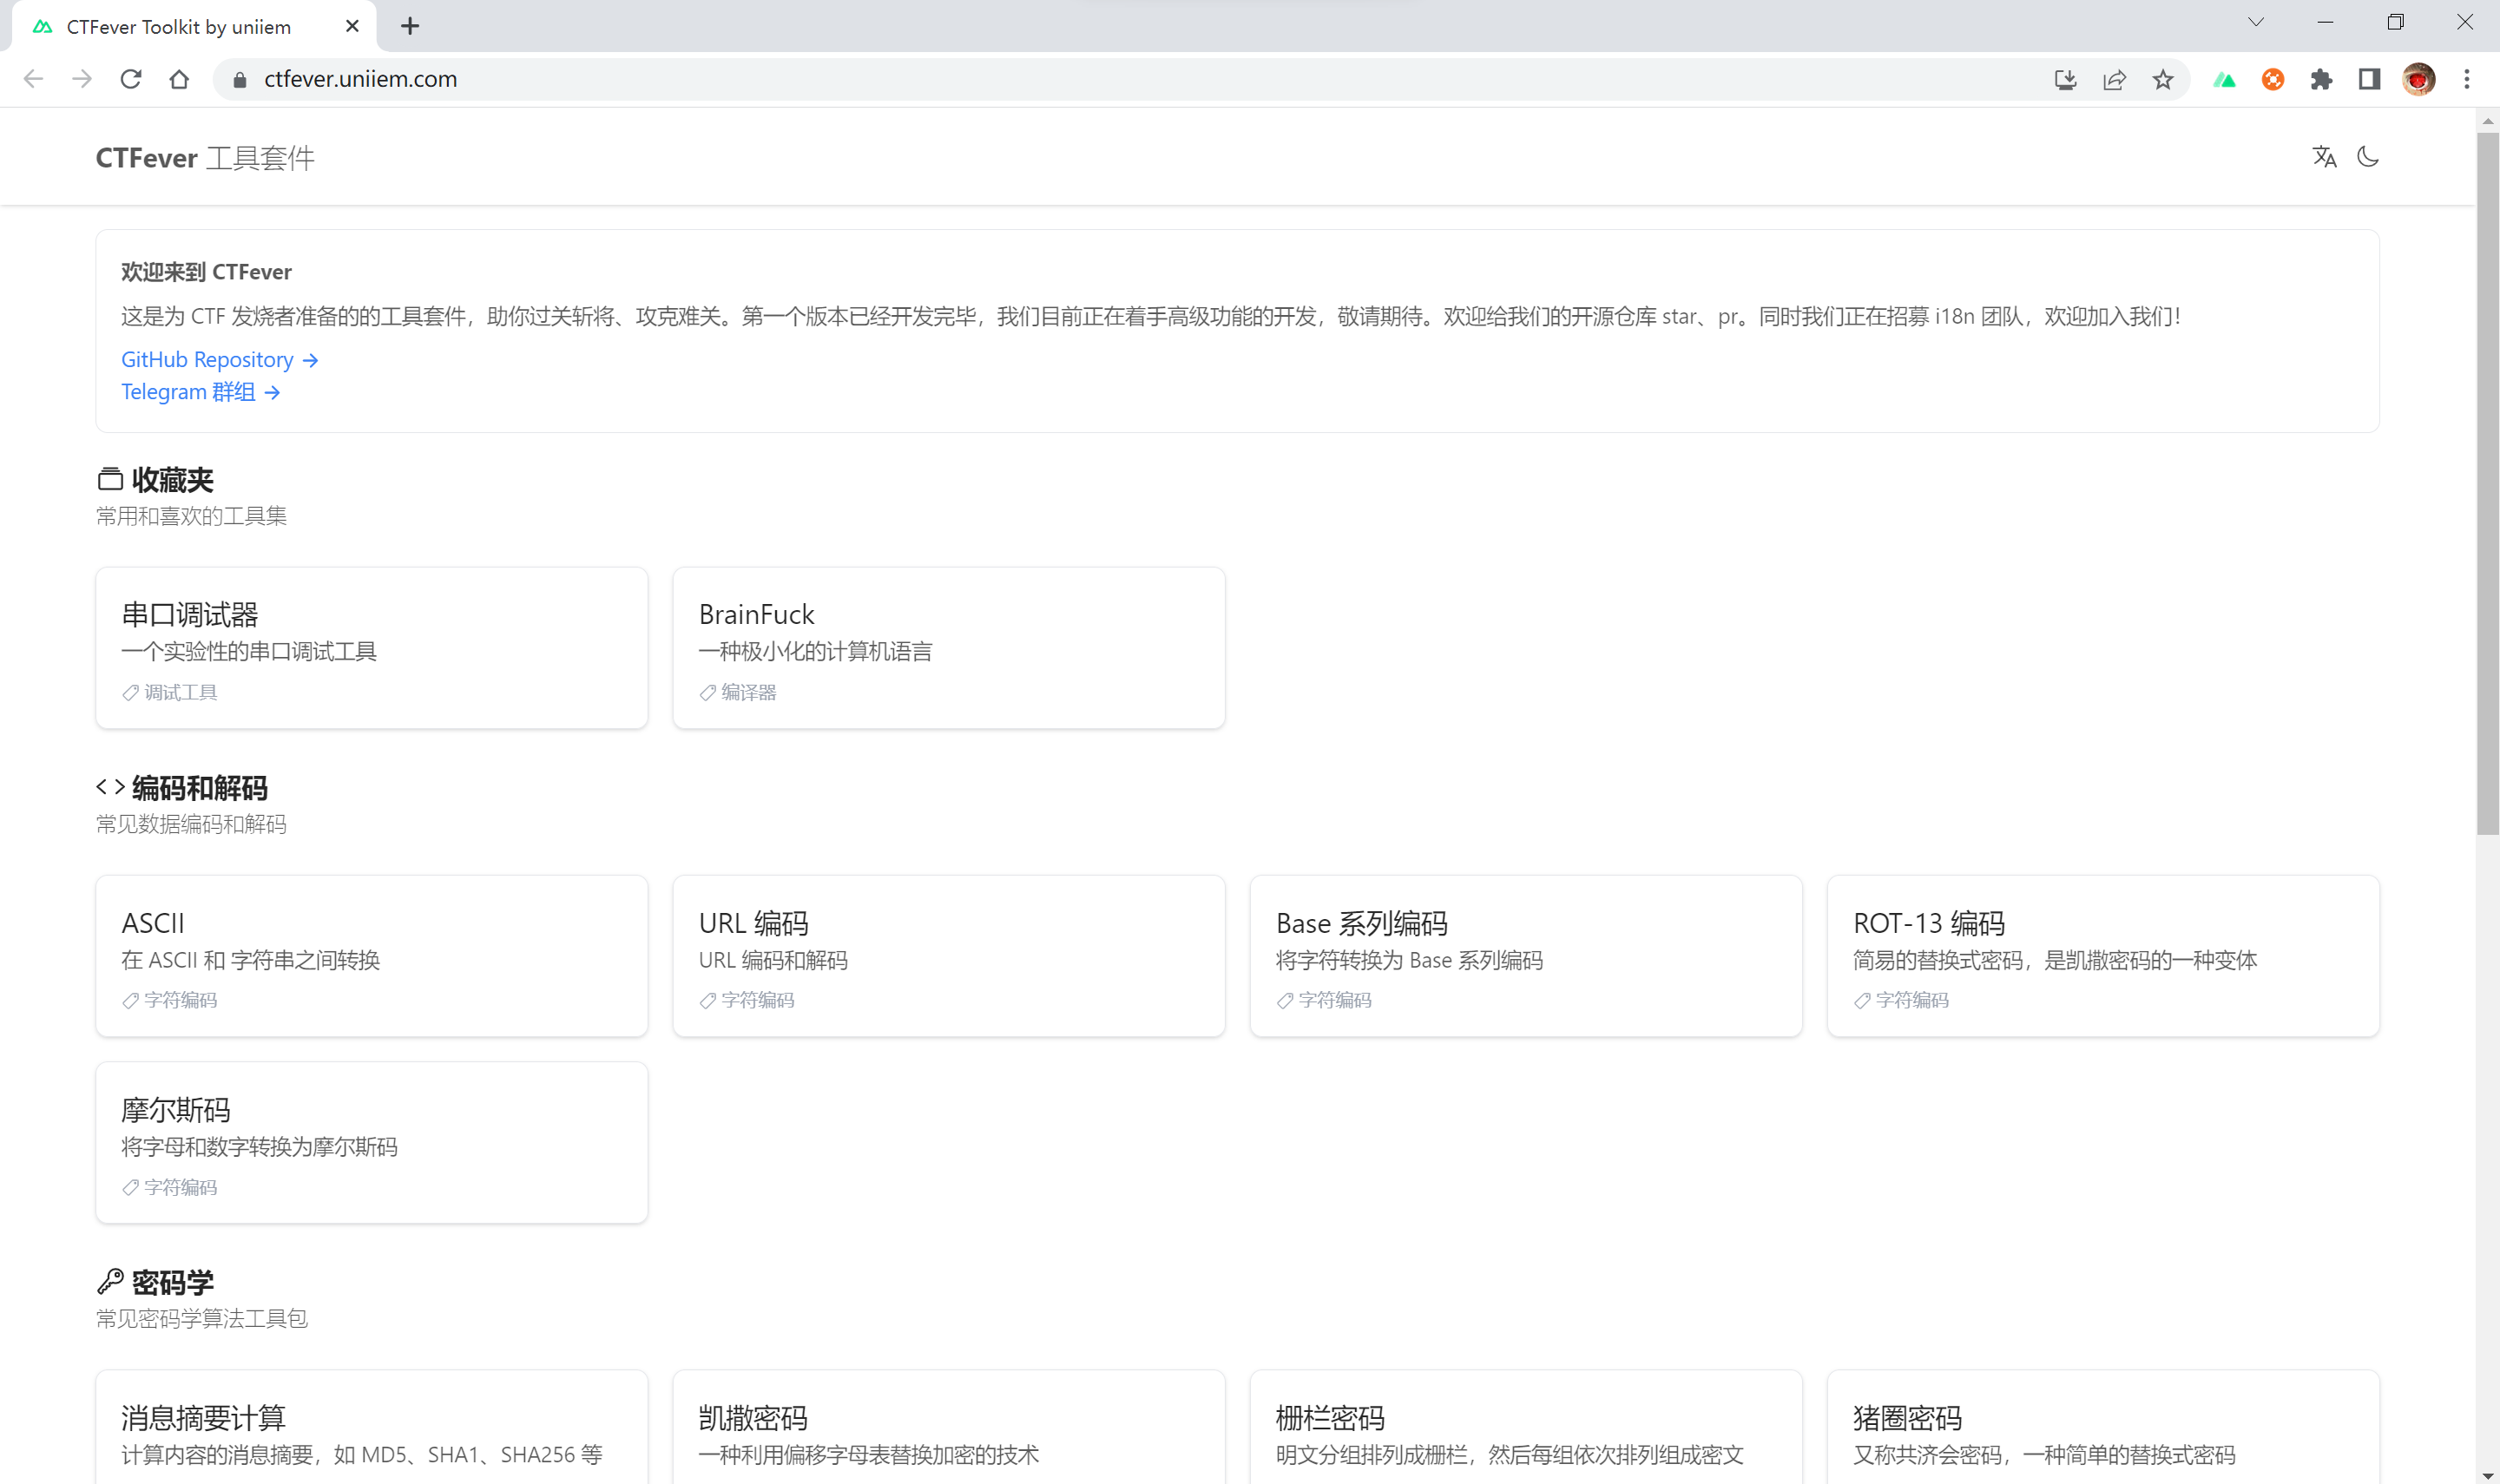Open the ASCII conversion tool card
This screenshot has width=2500, height=1484.
coord(372,956)
